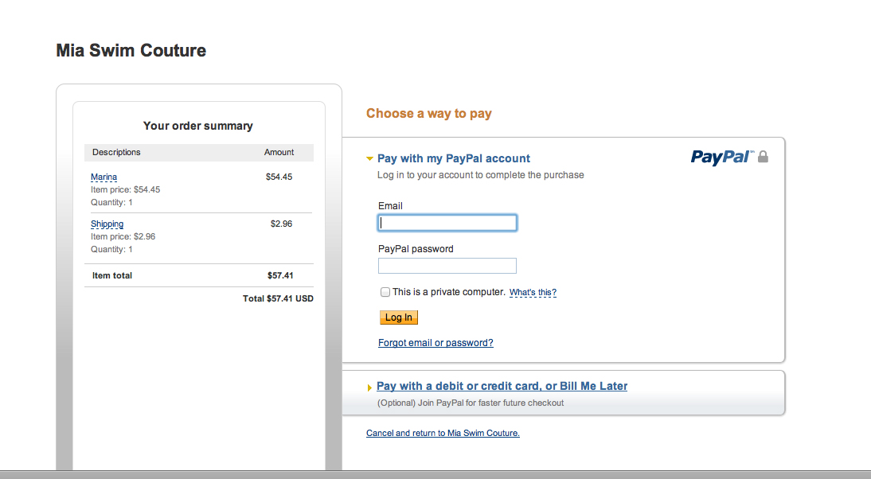
Task: Open the Marina item description link
Action: [x=104, y=177]
